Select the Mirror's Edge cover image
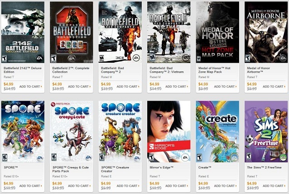Image resolution: width=289 pixels, height=194 pixels. [x=169, y=131]
